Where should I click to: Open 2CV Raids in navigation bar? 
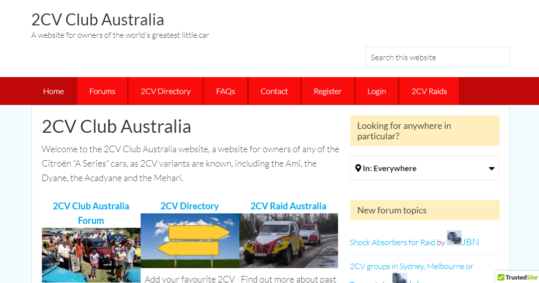click(429, 91)
